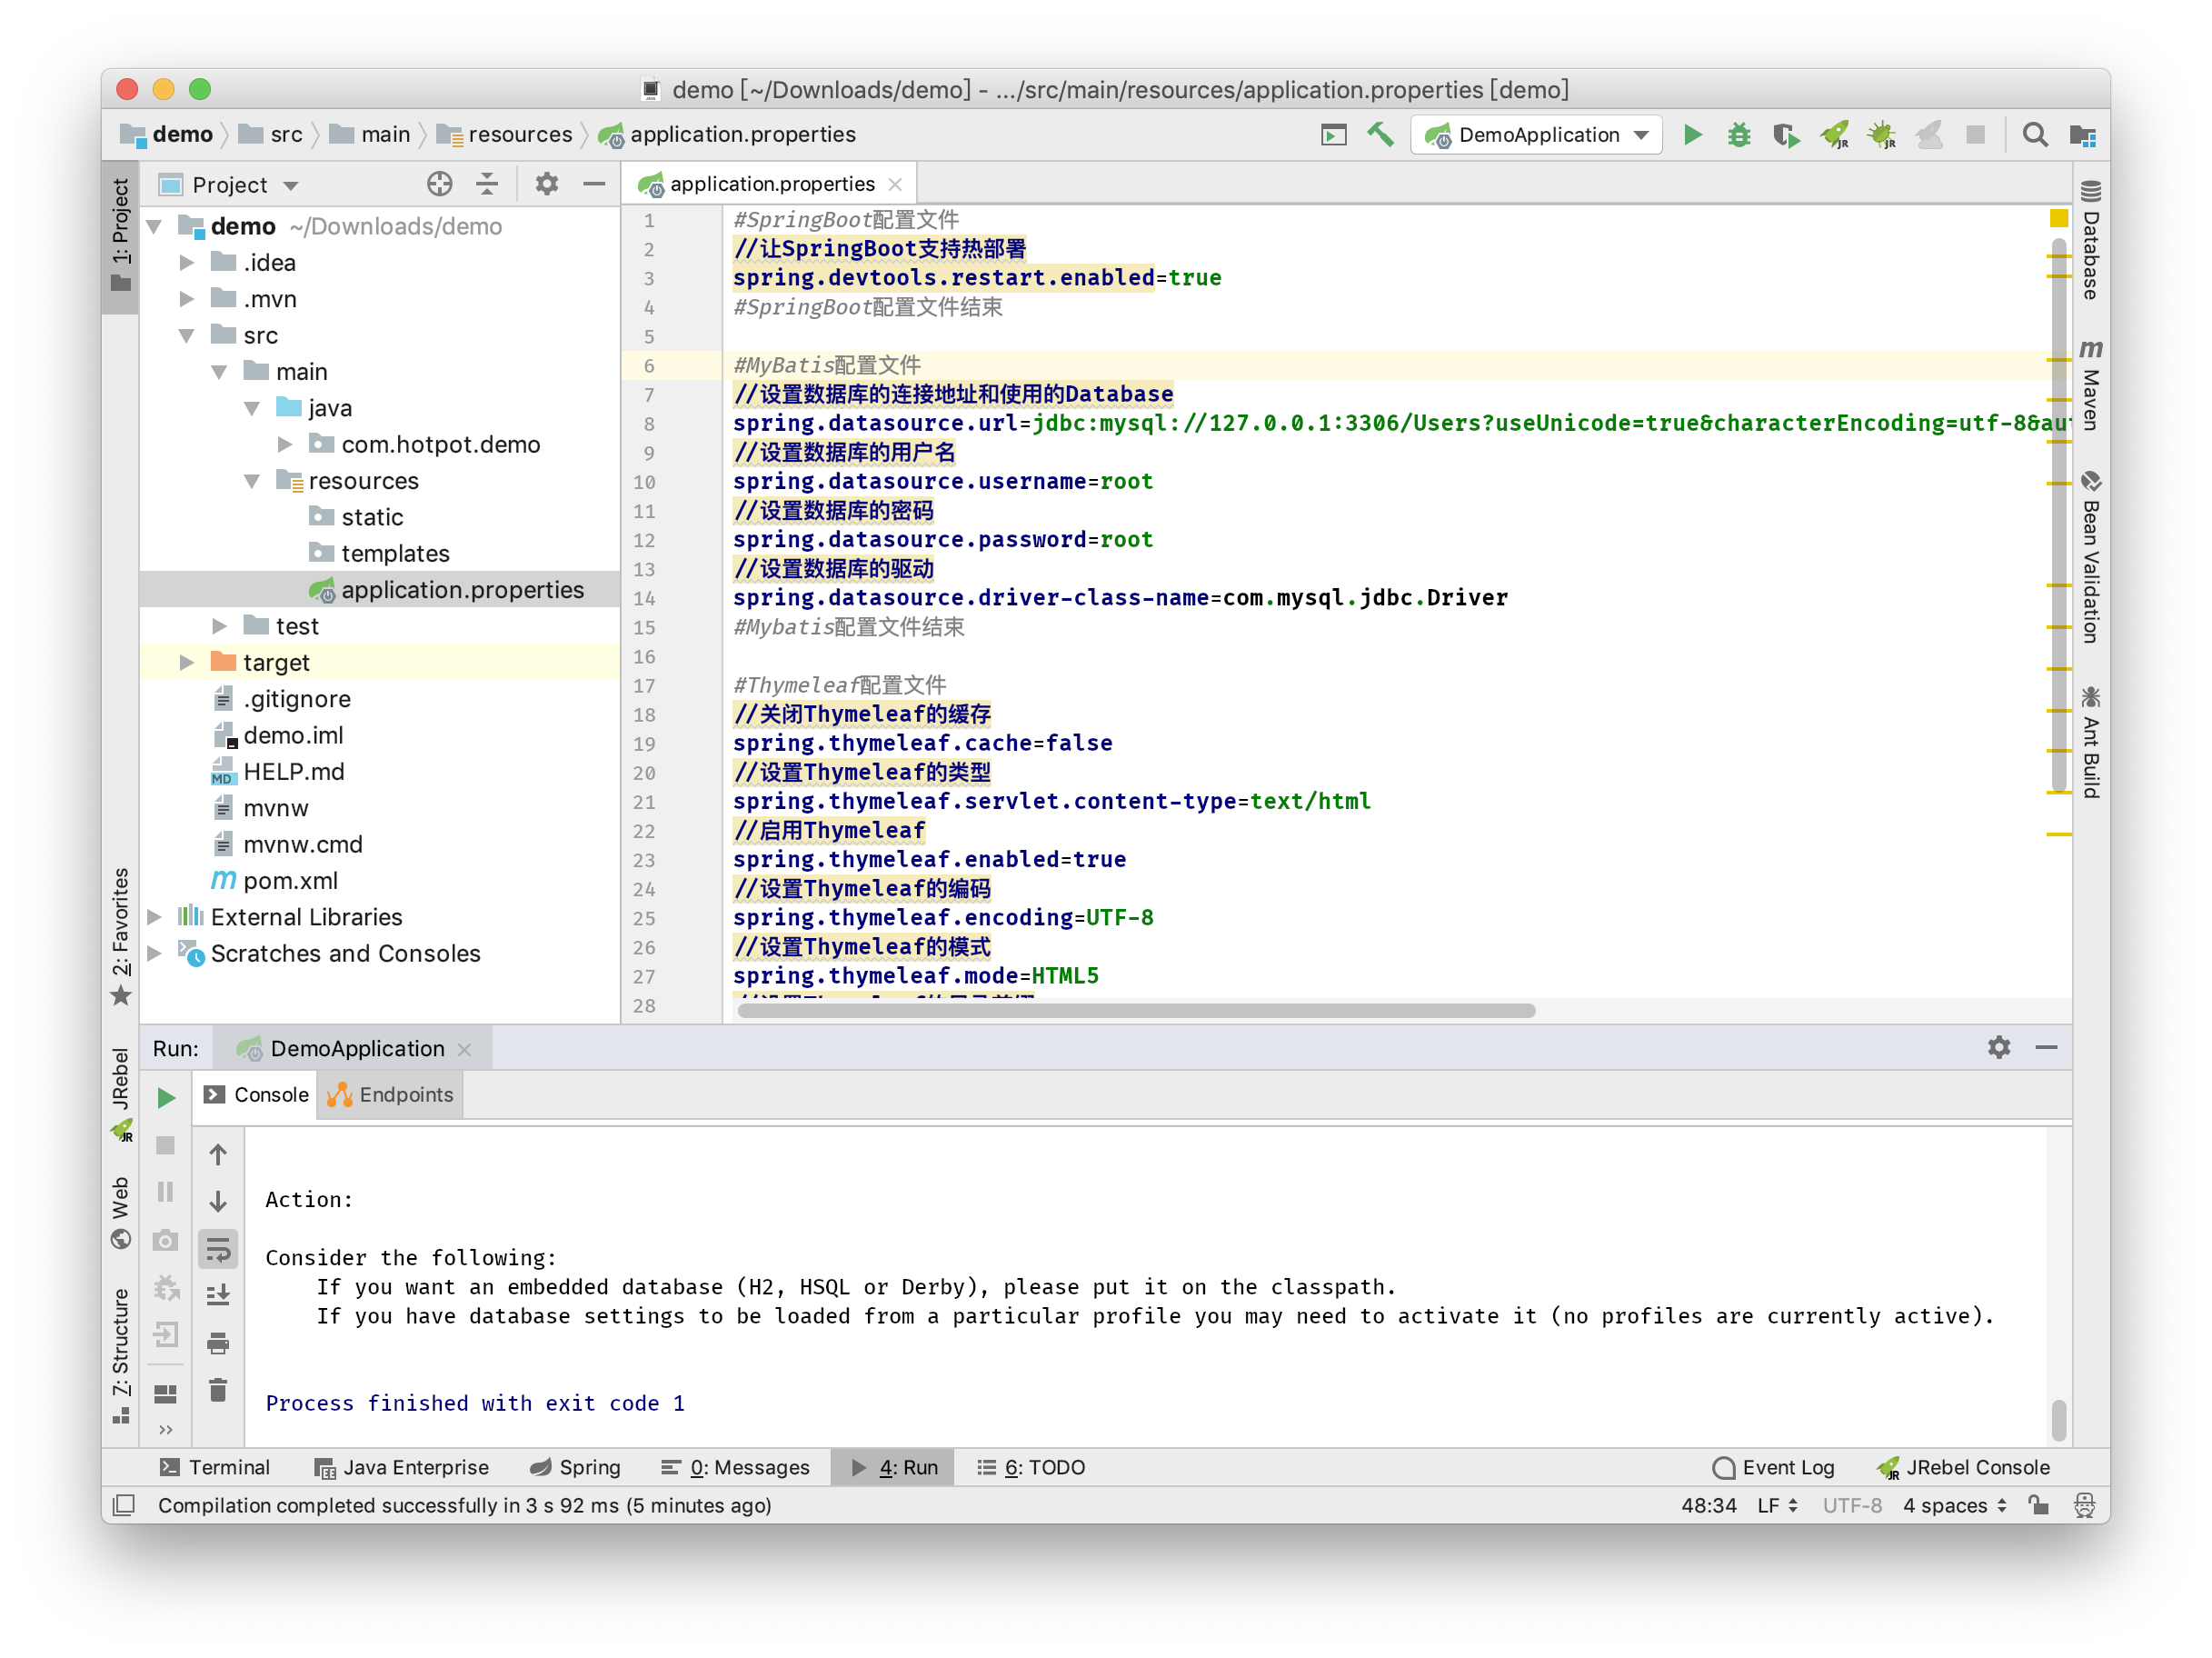
Task: Select the Console tab
Action: (x=256, y=1095)
